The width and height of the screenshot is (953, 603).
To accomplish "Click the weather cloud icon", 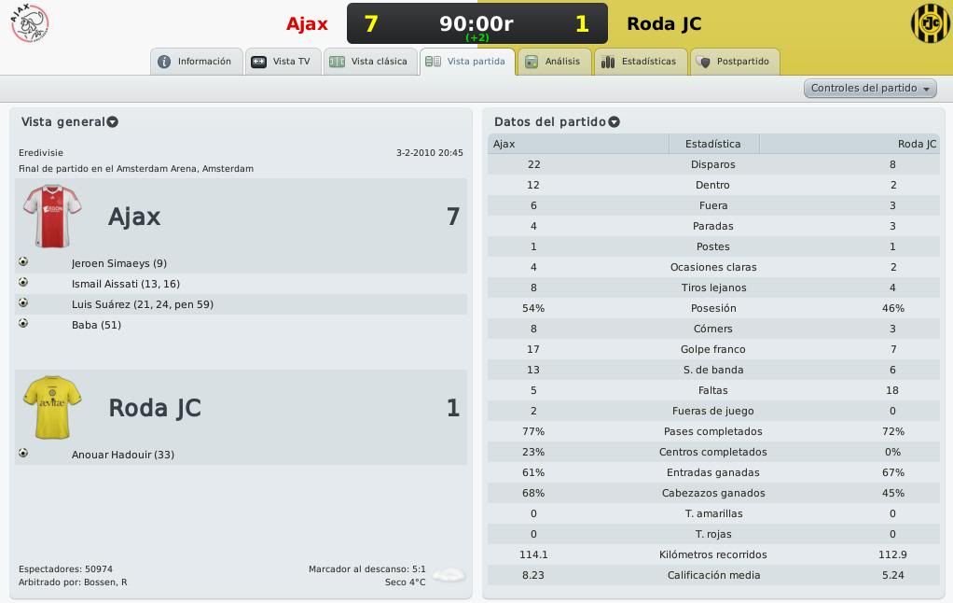I will (449, 574).
